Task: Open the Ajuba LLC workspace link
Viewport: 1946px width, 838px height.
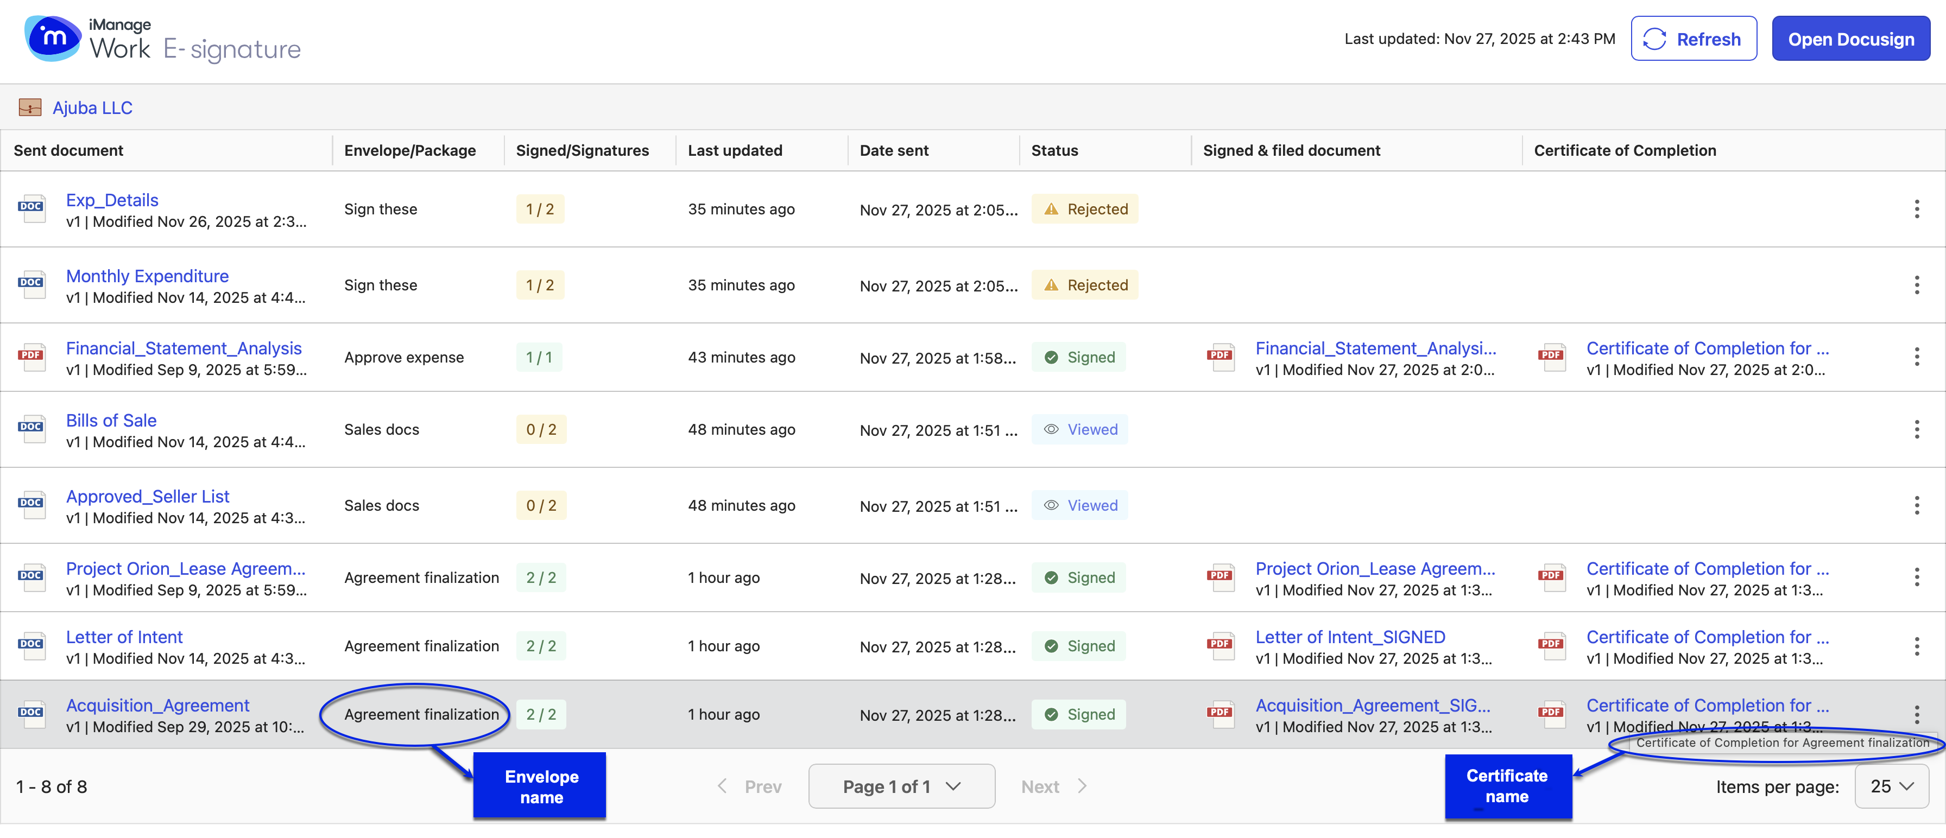Action: (92, 108)
